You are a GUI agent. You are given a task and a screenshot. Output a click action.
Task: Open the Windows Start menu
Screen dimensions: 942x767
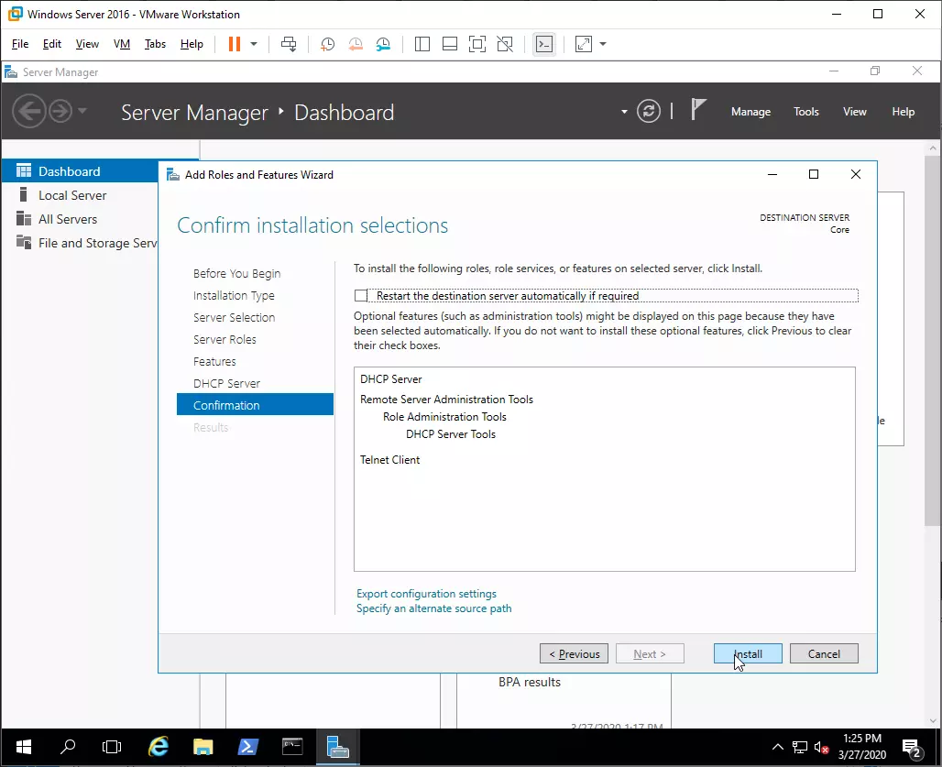[24, 747]
